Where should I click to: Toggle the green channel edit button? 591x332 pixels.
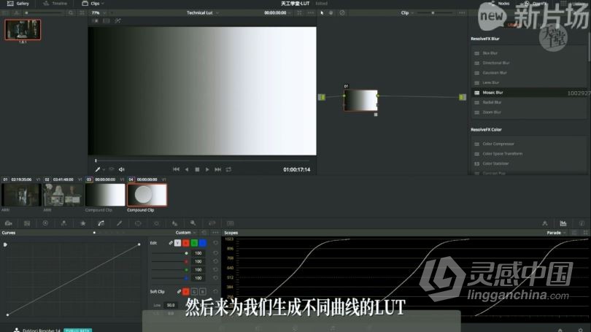pos(194,243)
